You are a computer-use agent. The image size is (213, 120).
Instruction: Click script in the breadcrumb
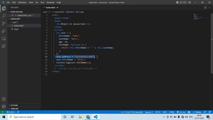(x=80, y=12)
